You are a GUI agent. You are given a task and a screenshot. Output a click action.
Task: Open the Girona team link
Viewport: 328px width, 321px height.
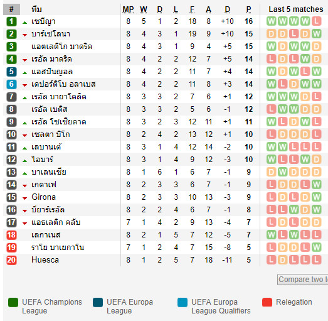point(43,197)
